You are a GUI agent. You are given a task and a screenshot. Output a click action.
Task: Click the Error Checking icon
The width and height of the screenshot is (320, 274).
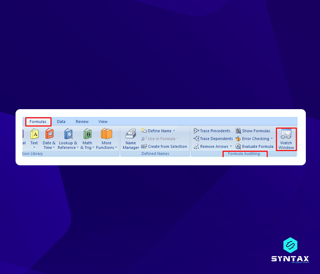[x=238, y=139]
